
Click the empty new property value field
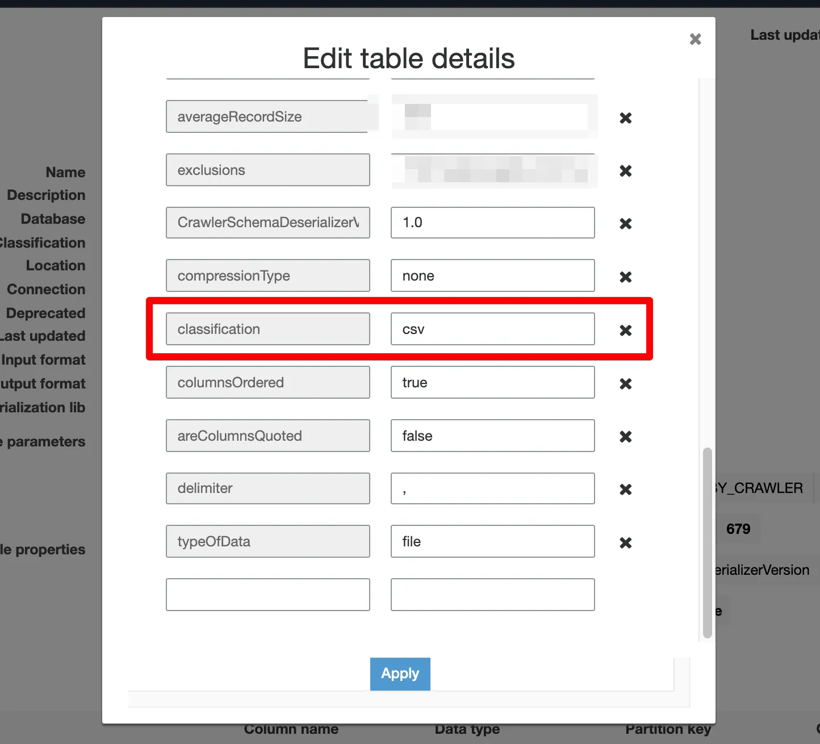coord(492,595)
